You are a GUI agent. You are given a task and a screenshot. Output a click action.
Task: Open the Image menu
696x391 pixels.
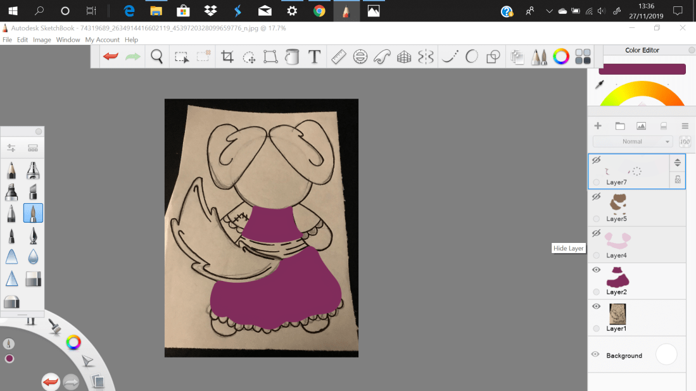tap(42, 39)
